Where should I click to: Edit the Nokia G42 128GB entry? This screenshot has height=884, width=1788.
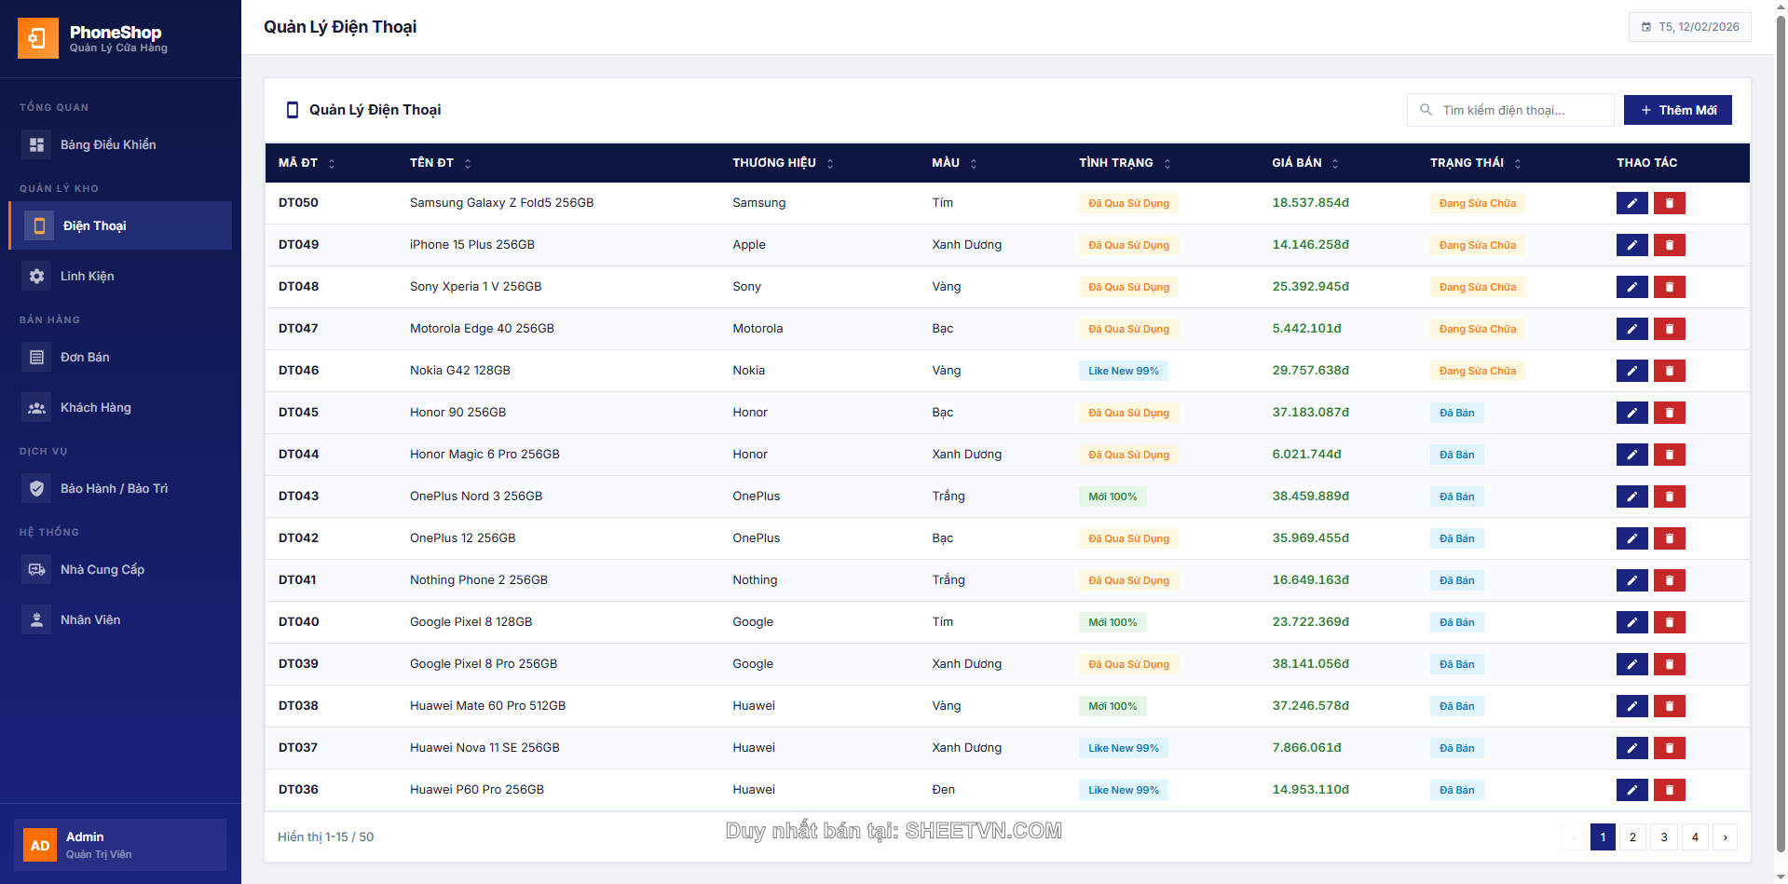(1631, 371)
